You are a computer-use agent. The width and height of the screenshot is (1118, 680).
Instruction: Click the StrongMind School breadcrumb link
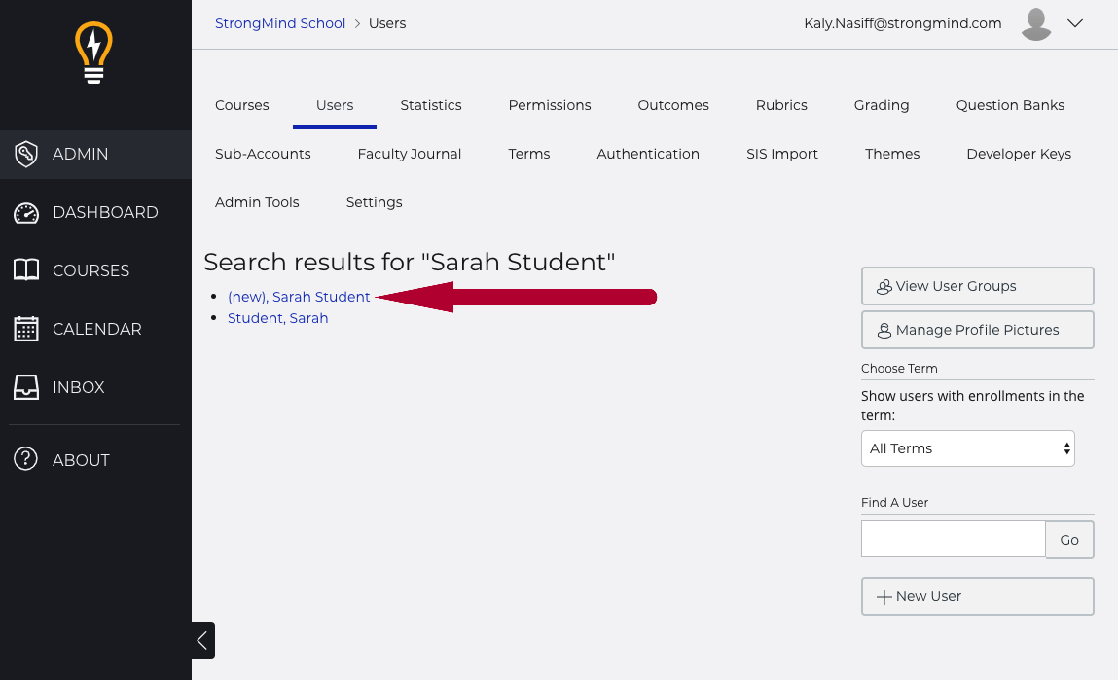click(x=280, y=23)
